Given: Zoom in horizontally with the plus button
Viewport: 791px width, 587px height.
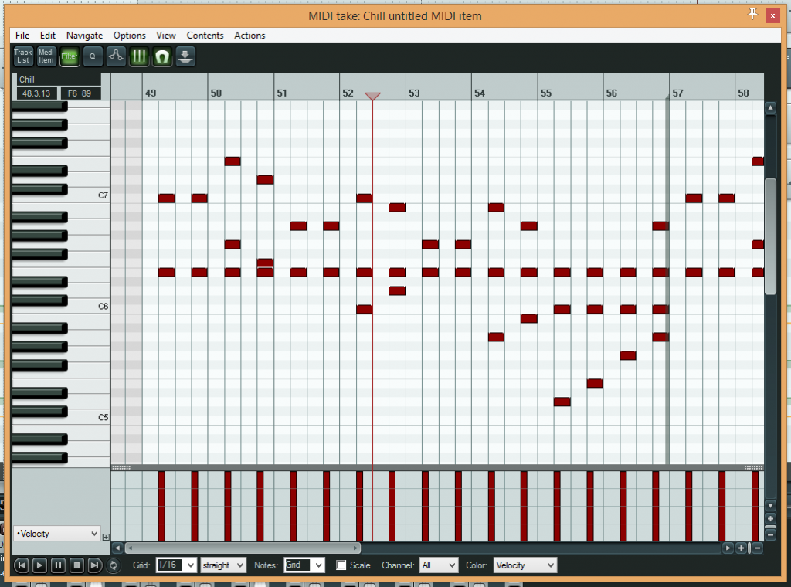Looking at the screenshot, I should [741, 548].
